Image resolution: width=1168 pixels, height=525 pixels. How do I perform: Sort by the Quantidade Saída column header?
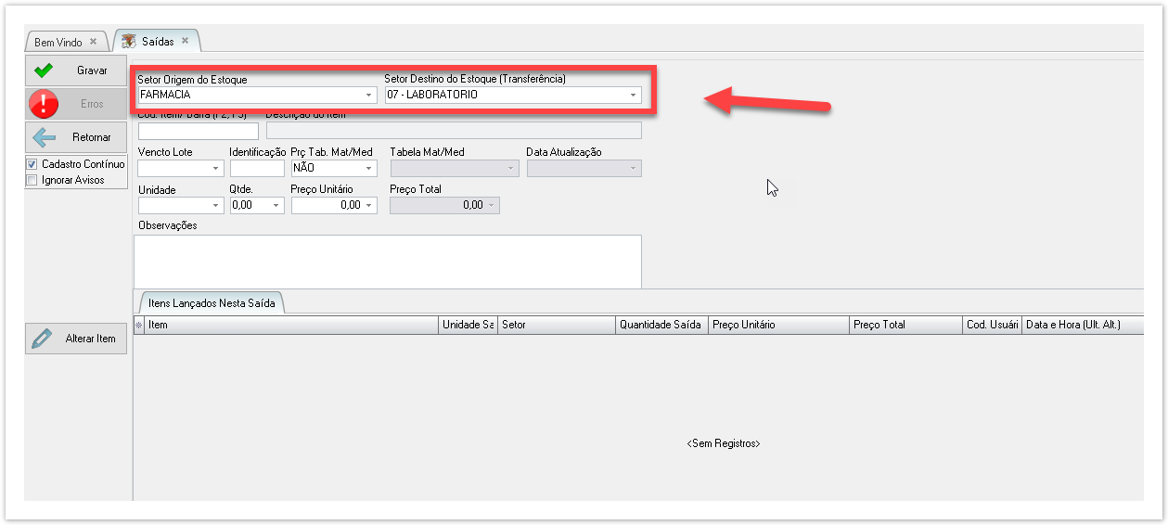pos(661,326)
